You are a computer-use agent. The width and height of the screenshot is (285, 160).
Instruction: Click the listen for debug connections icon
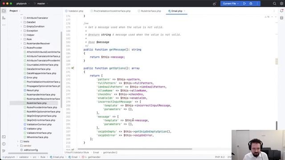(214, 4)
